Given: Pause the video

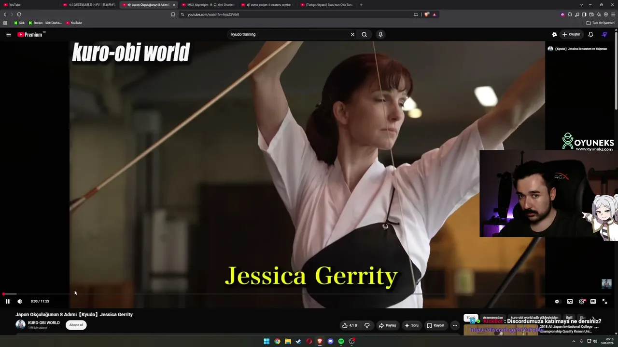Looking at the screenshot, I should pyautogui.click(x=8, y=301).
